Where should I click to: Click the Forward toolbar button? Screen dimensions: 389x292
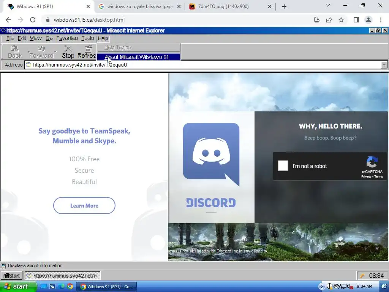[41, 52]
